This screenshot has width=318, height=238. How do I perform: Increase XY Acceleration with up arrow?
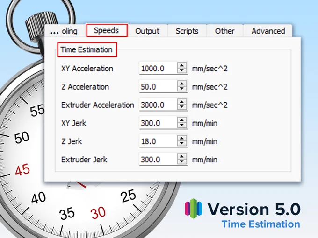click(182, 65)
